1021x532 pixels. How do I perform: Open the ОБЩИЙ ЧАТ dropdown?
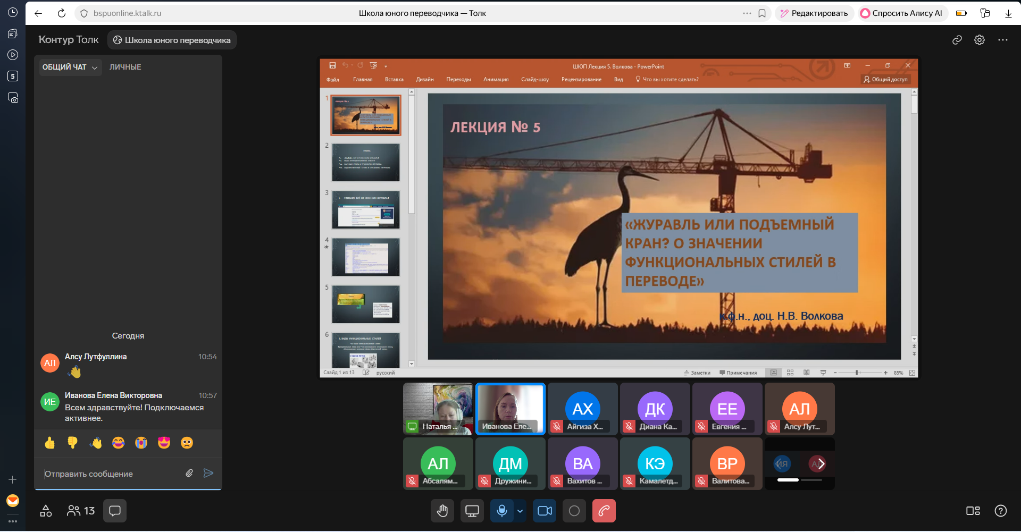point(70,67)
